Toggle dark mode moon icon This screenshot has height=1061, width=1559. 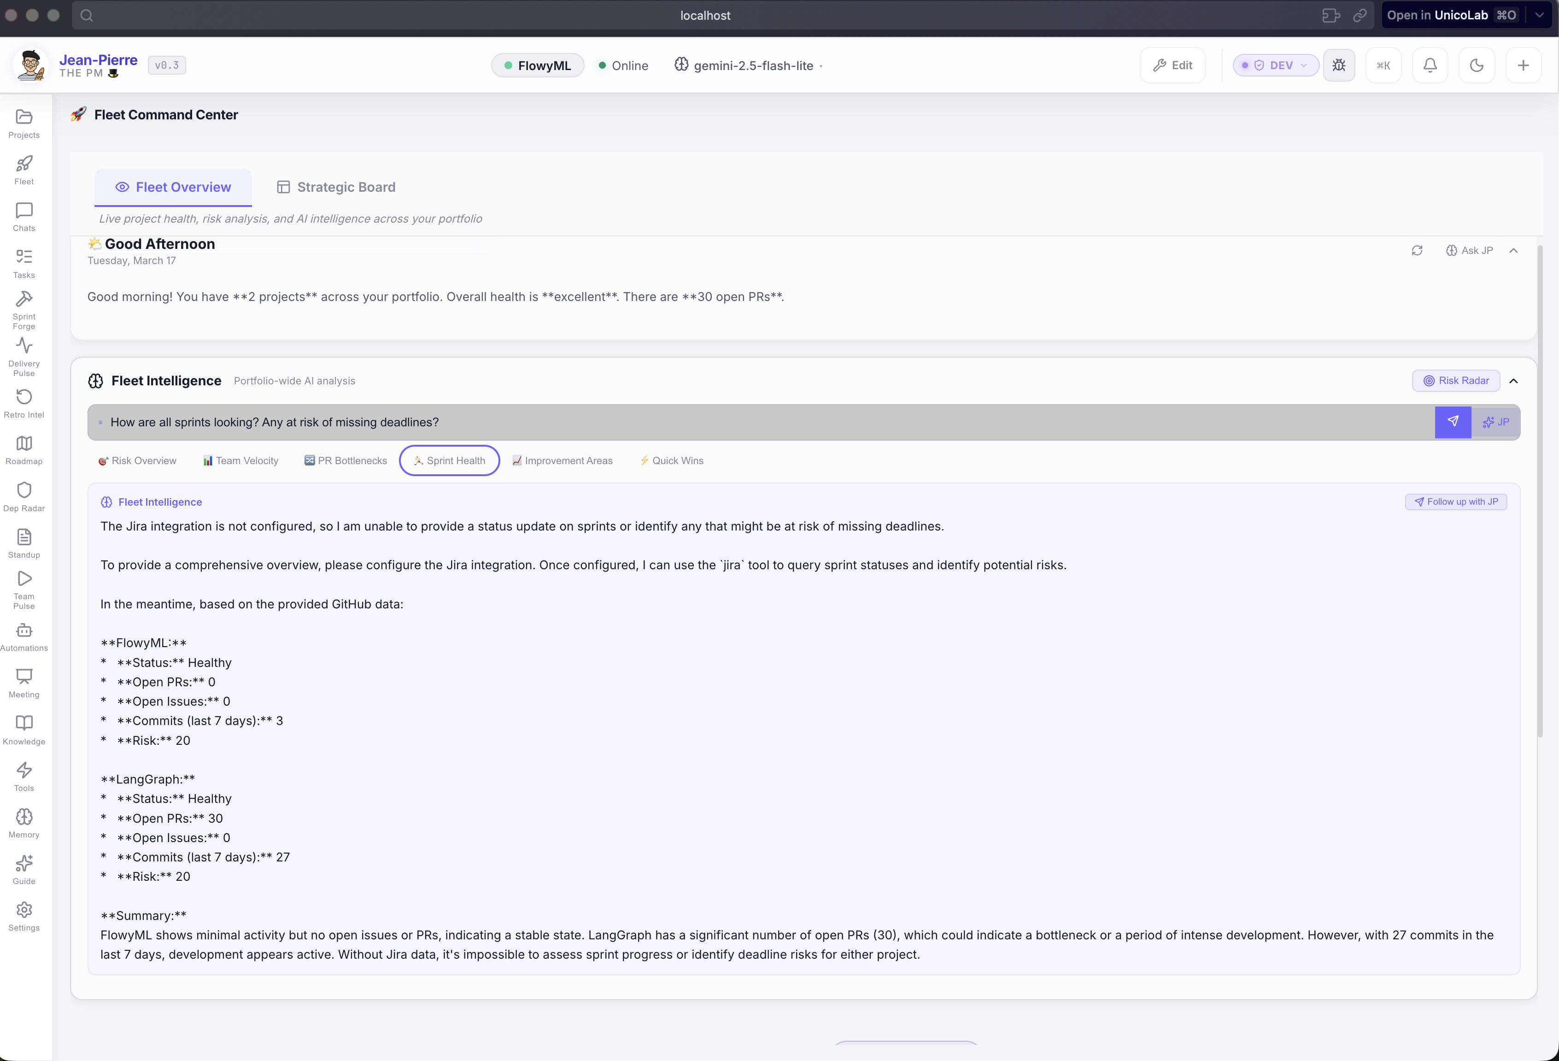point(1477,65)
